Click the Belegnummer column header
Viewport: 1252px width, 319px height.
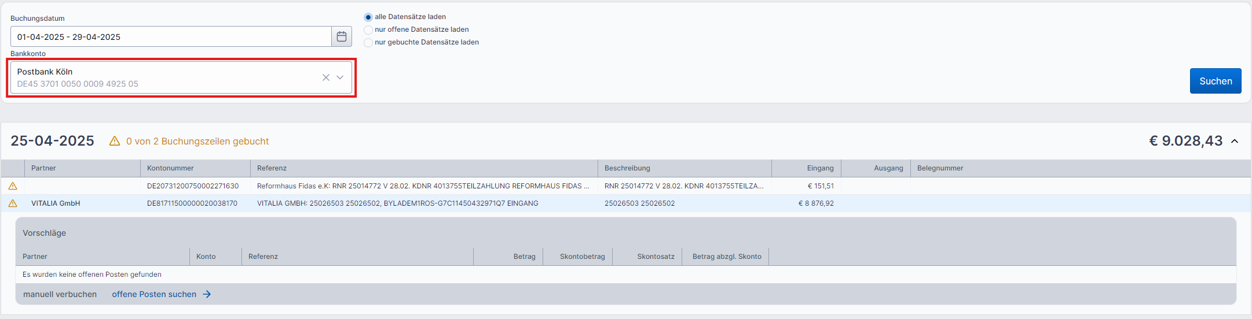[x=940, y=168]
